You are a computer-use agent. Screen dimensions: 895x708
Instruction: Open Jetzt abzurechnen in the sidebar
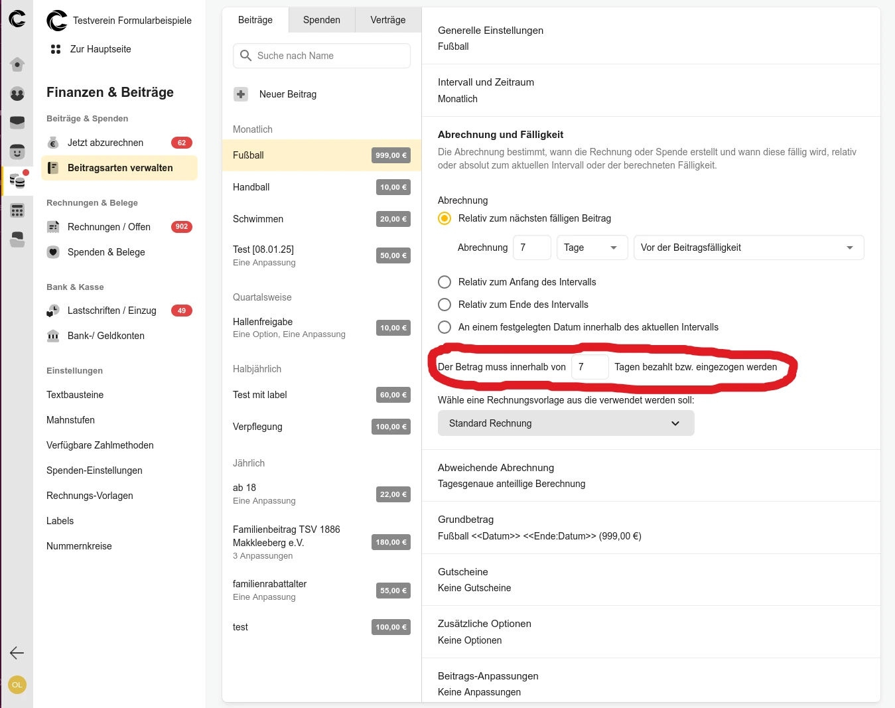pyautogui.click(x=105, y=143)
